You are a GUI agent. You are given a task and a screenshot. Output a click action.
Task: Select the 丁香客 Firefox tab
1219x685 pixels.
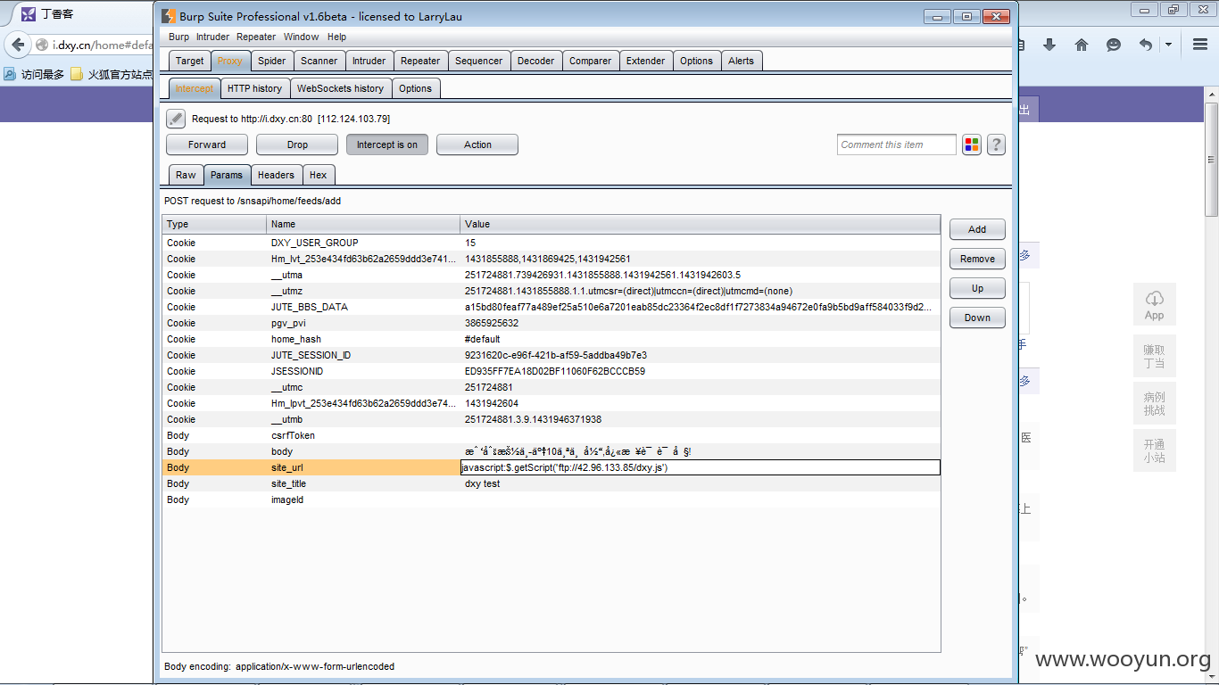tap(76, 14)
